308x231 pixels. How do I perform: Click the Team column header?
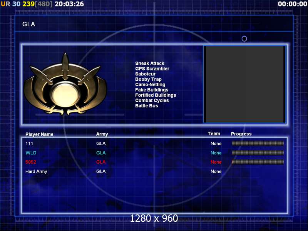tap(214, 134)
